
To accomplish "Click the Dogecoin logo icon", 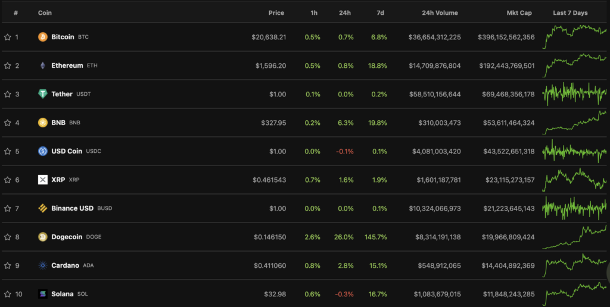I will [43, 237].
